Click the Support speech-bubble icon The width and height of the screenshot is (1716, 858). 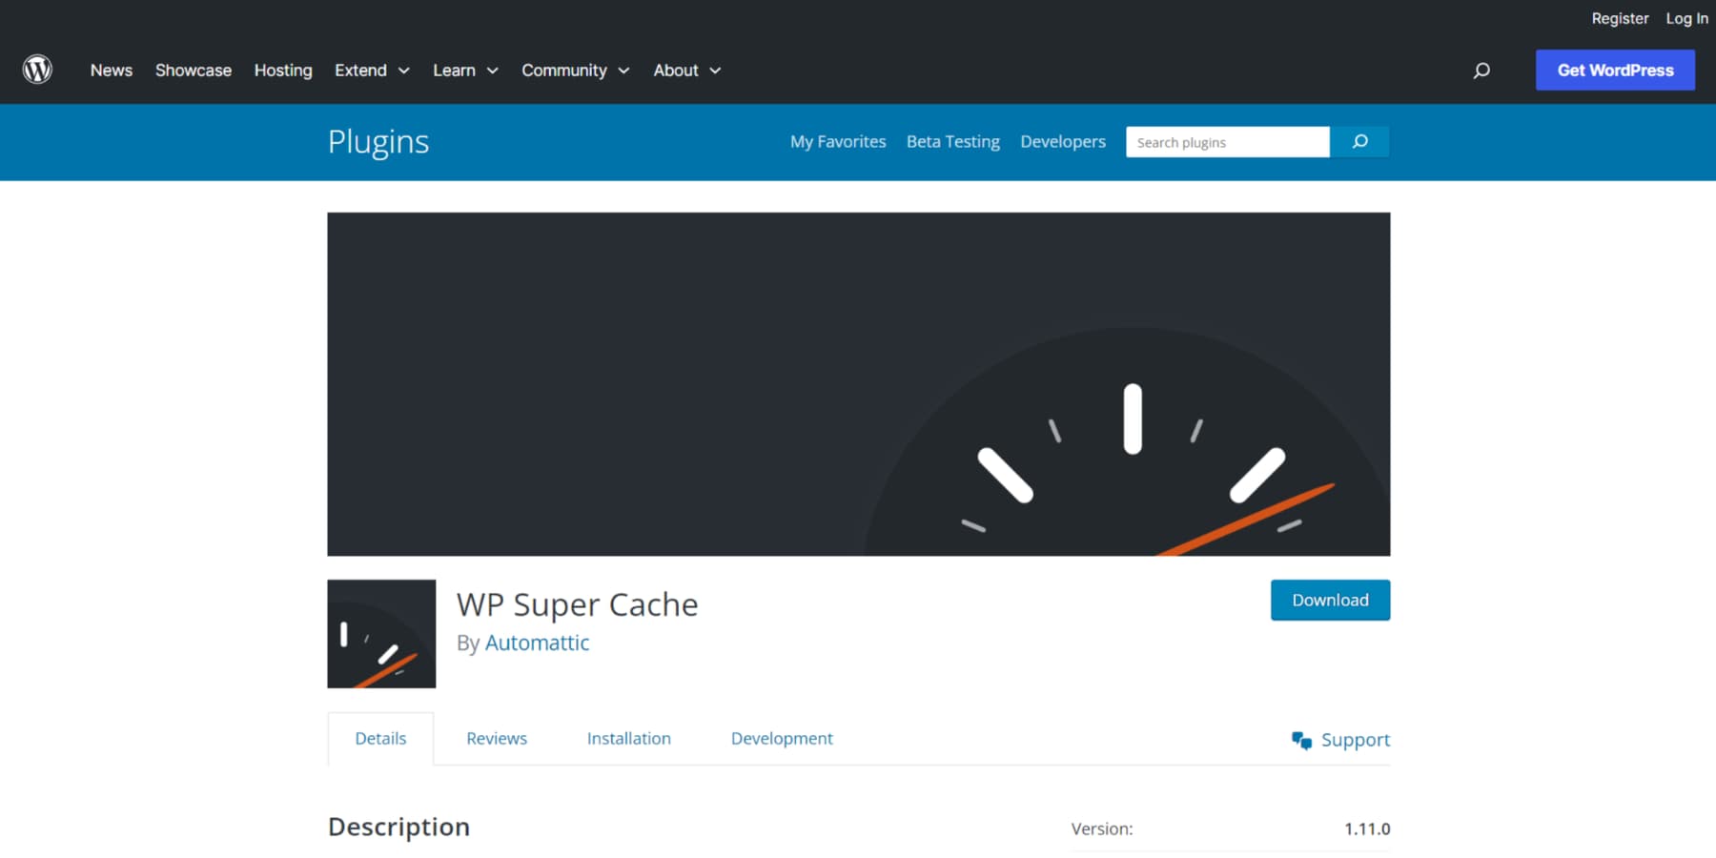[x=1302, y=739]
